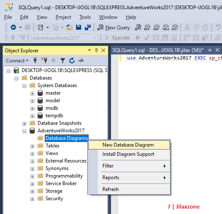This screenshot has height=214, width=222.
Task: Collapse the Databases folder
Action: point(17,78)
